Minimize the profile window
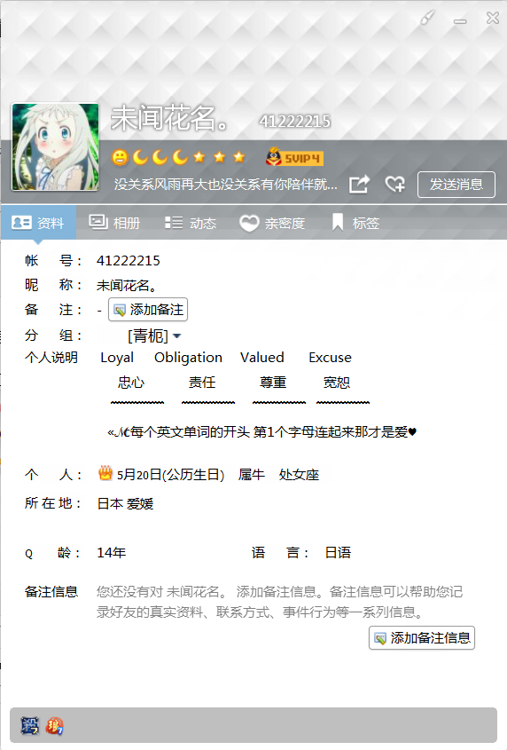Image resolution: width=507 pixels, height=750 pixels. [x=460, y=21]
